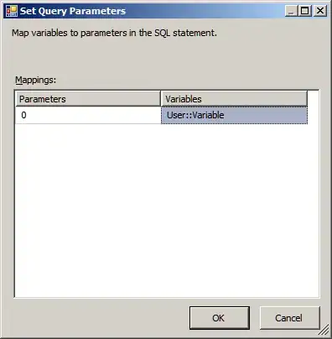The image size is (332, 339).
Task: Open the User::Variable dropdown cell
Action: (234, 115)
